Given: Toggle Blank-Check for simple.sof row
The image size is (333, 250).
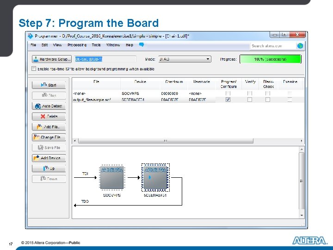Looking at the screenshot, I should 268,100.
